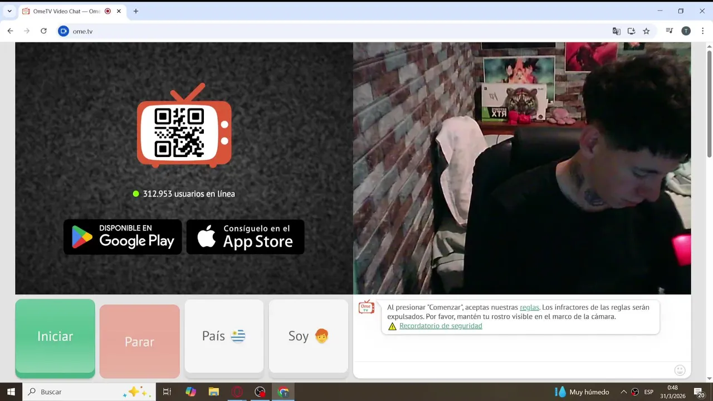Click the translate page icon

coord(617,31)
